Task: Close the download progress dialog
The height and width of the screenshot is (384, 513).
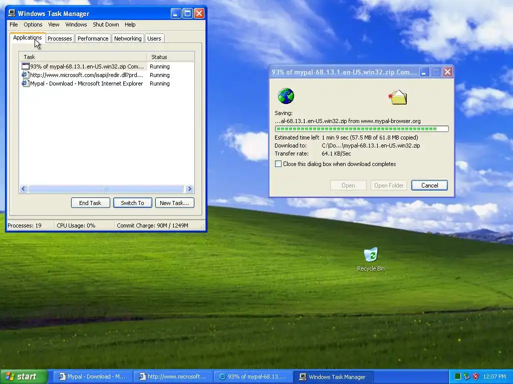Action: pos(447,72)
